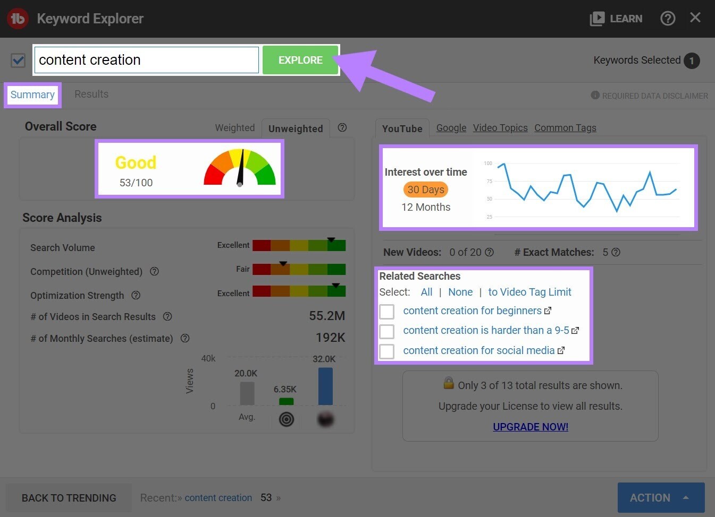Click help icon next to # Exact Matches

pos(616,252)
